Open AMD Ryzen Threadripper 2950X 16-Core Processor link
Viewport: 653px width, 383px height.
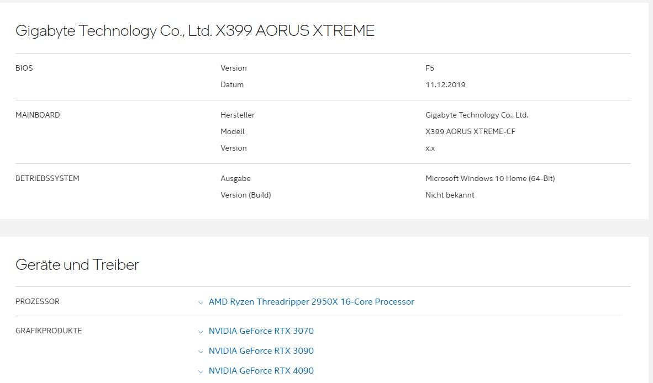pos(311,302)
